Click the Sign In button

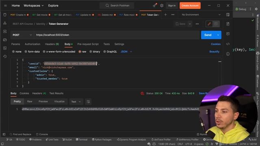172,6
